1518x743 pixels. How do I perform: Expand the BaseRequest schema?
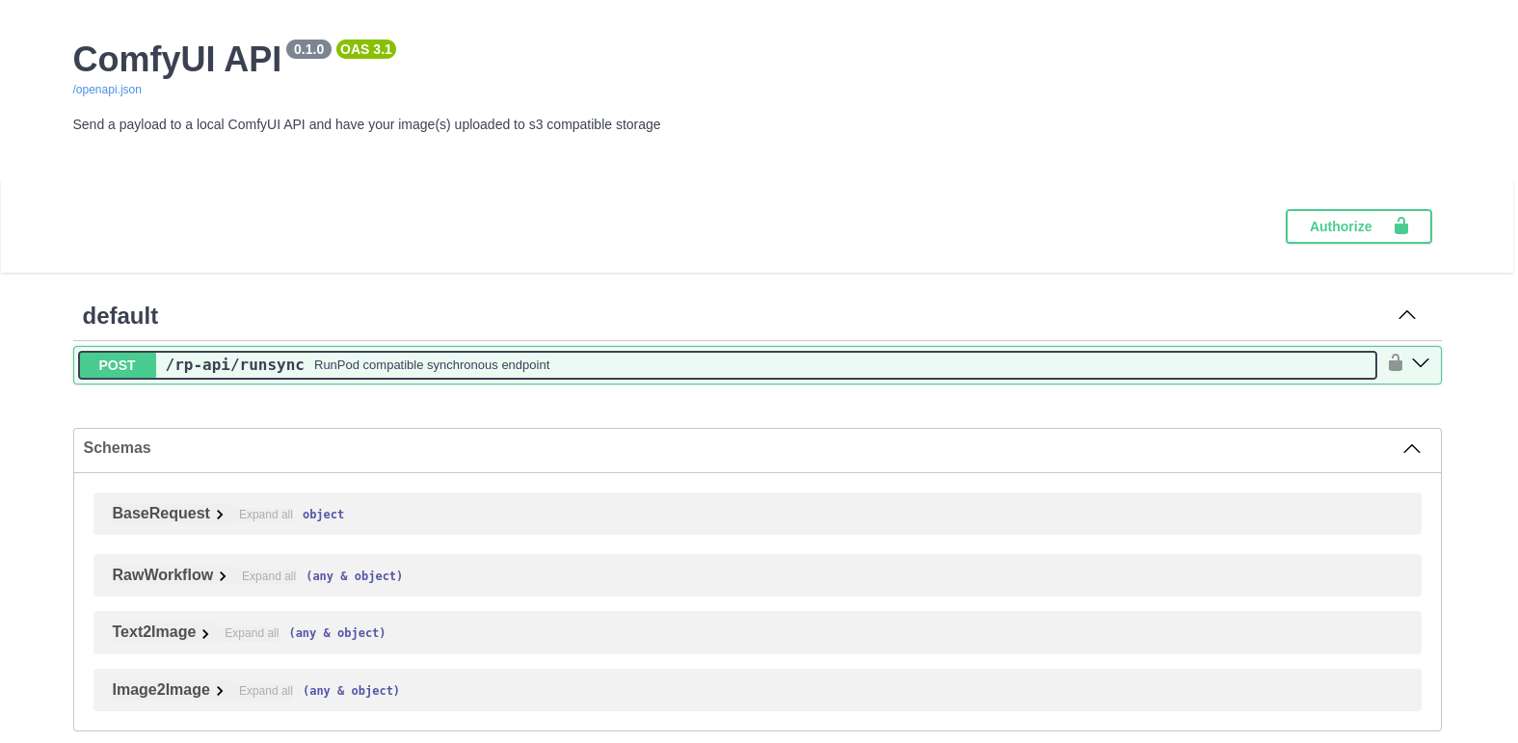(x=168, y=514)
